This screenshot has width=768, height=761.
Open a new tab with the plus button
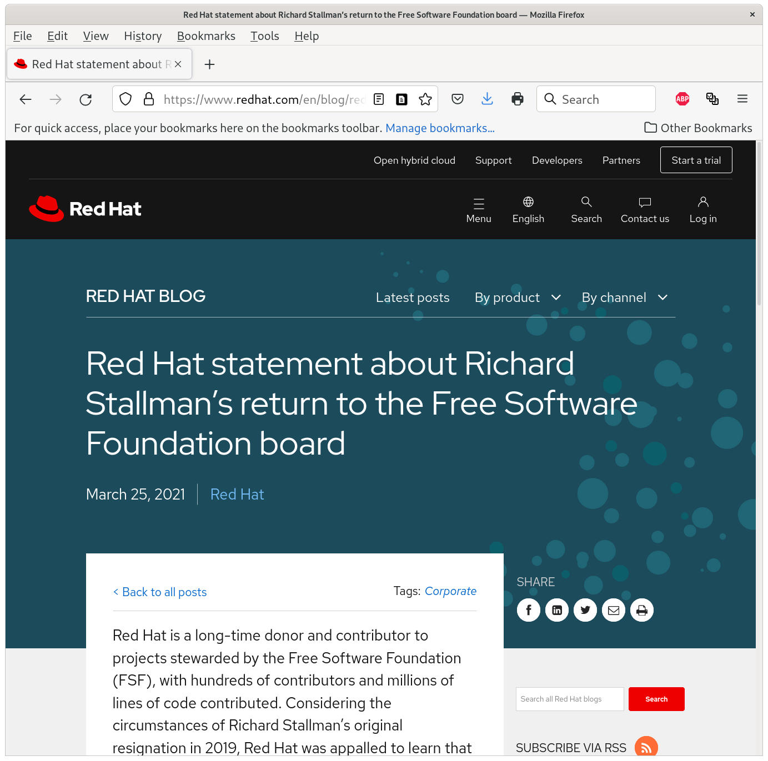[209, 64]
